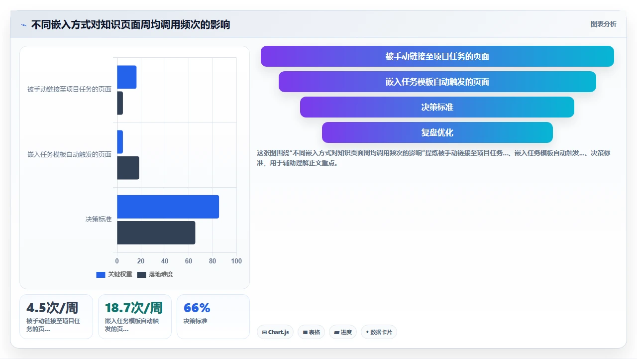The height and width of the screenshot is (359, 637).
Task: Click the x-axis value 100
Action: [x=236, y=261]
